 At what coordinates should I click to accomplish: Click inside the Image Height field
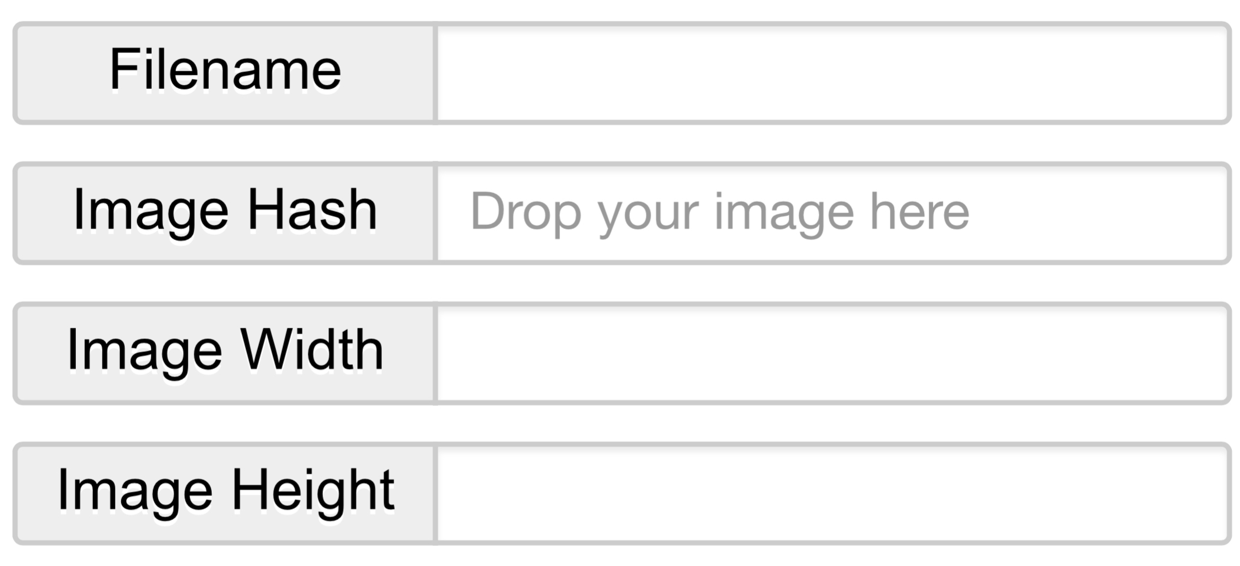pyautogui.click(x=833, y=493)
